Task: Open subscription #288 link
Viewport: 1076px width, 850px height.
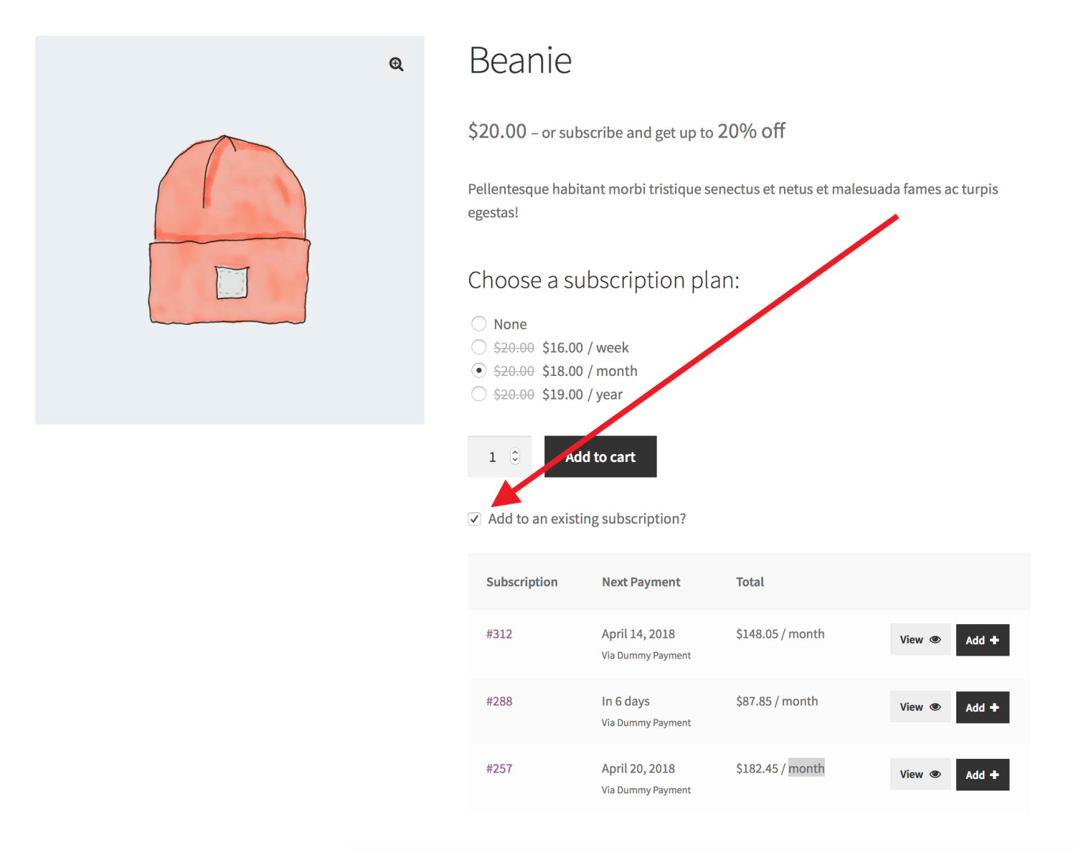Action: (499, 702)
